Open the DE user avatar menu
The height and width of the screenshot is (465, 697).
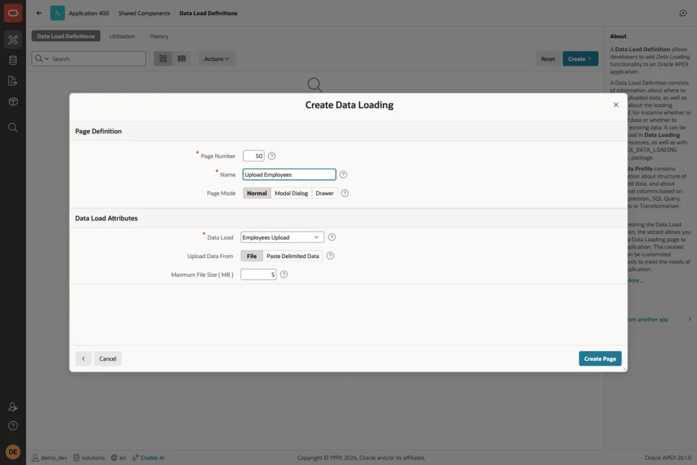13,451
